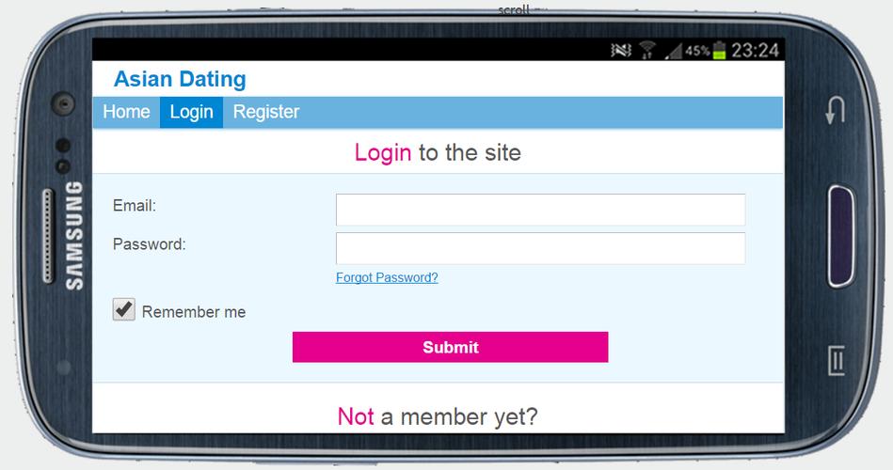Click the Remember me label text

[x=194, y=312]
